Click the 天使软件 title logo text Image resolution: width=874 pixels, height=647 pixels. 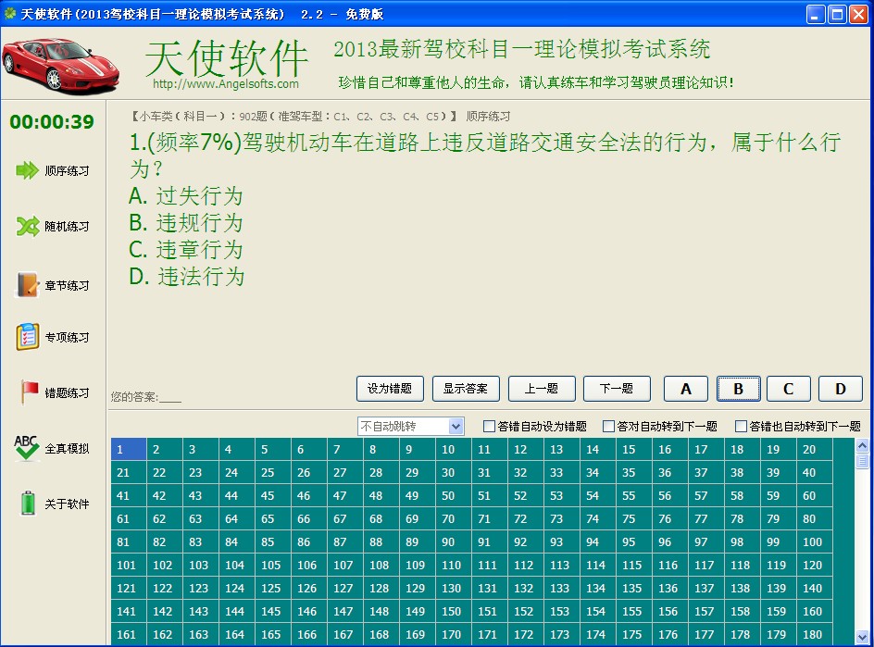tap(226, 57)
